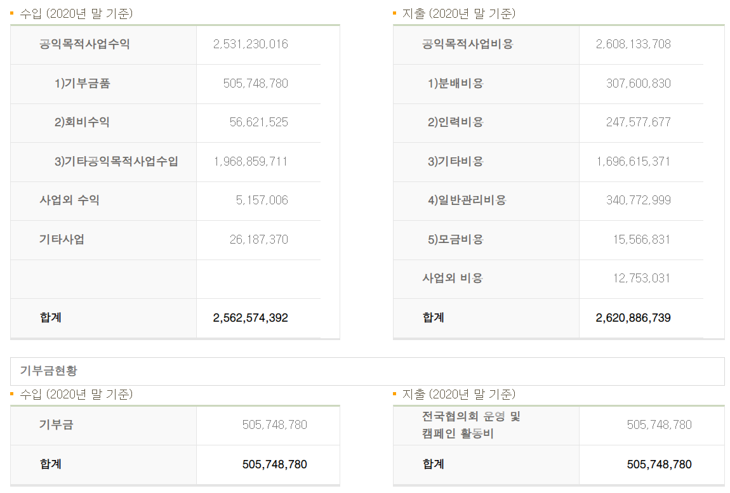Select the 1)기부금품 row label
This screenshot has width=730, height=493.
pyautogui.click(x=82, y=84)
